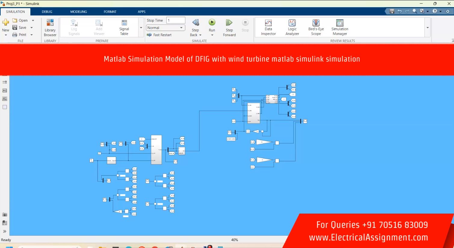The width and height of the screenshot is (454, 248).
Task: Launch the Data Inspector
Action: [268, 27]
